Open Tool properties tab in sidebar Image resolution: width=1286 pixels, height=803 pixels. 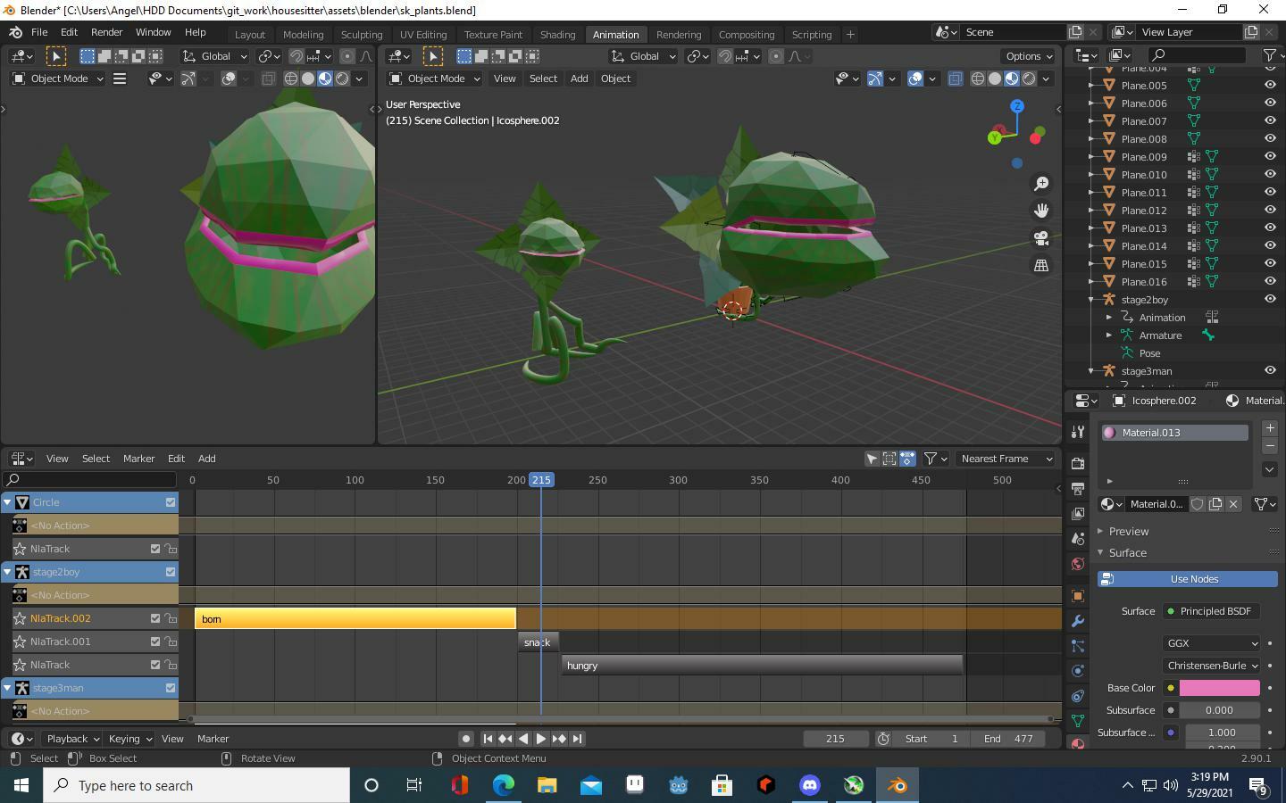click(1078, 432)
